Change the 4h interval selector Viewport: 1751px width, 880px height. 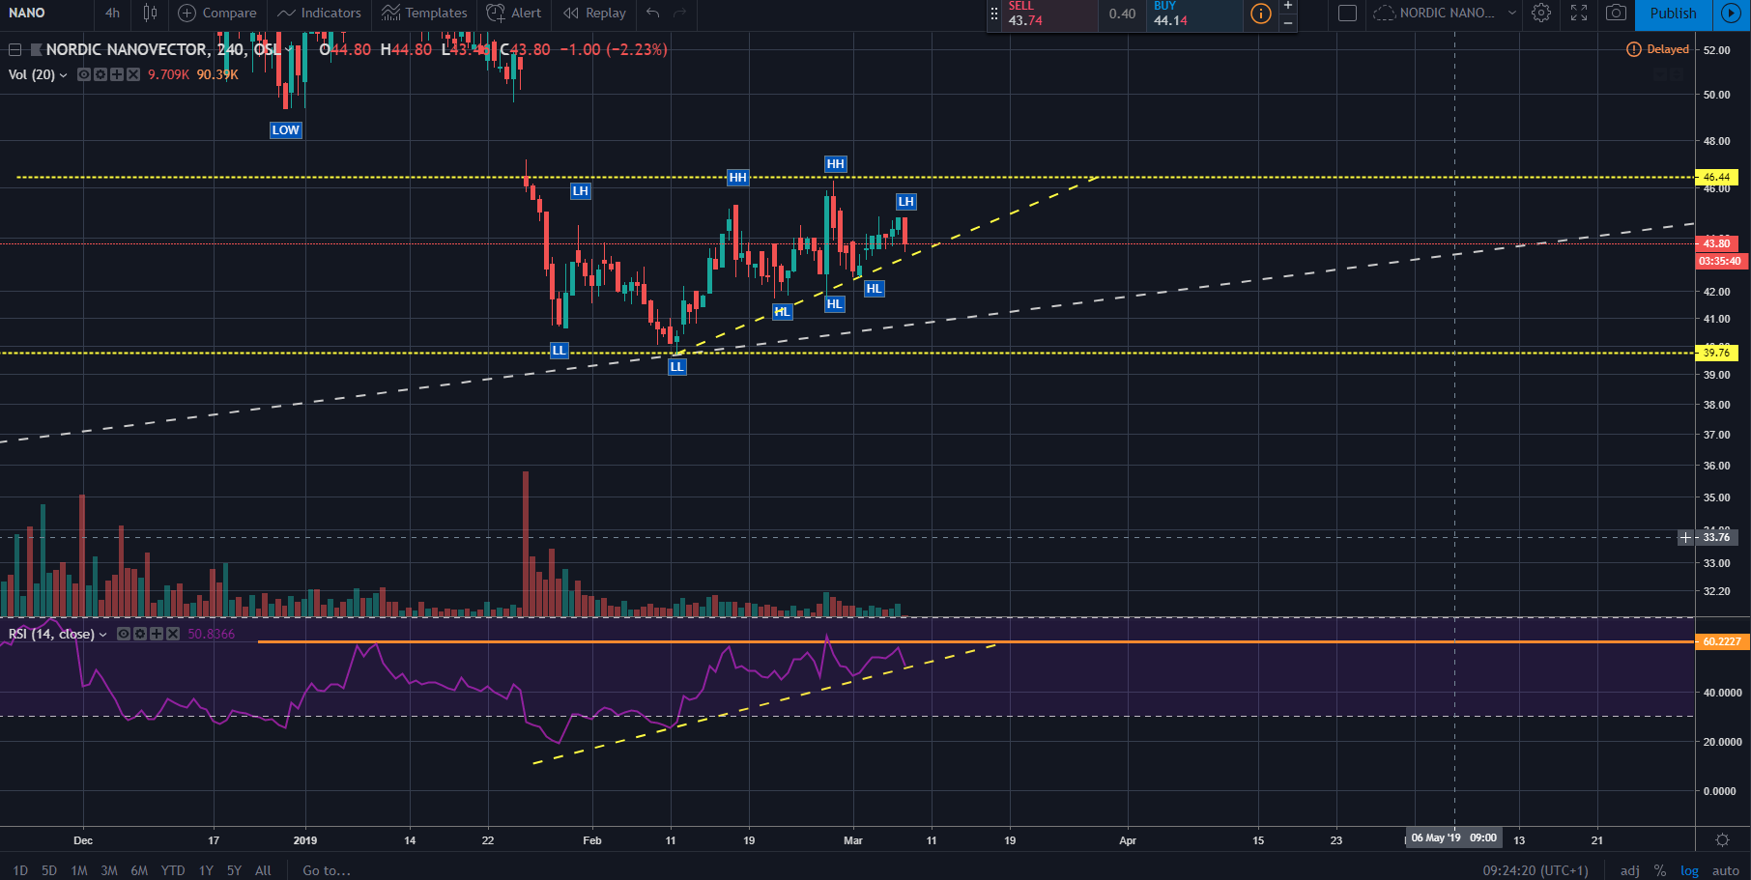coord(112,13)
